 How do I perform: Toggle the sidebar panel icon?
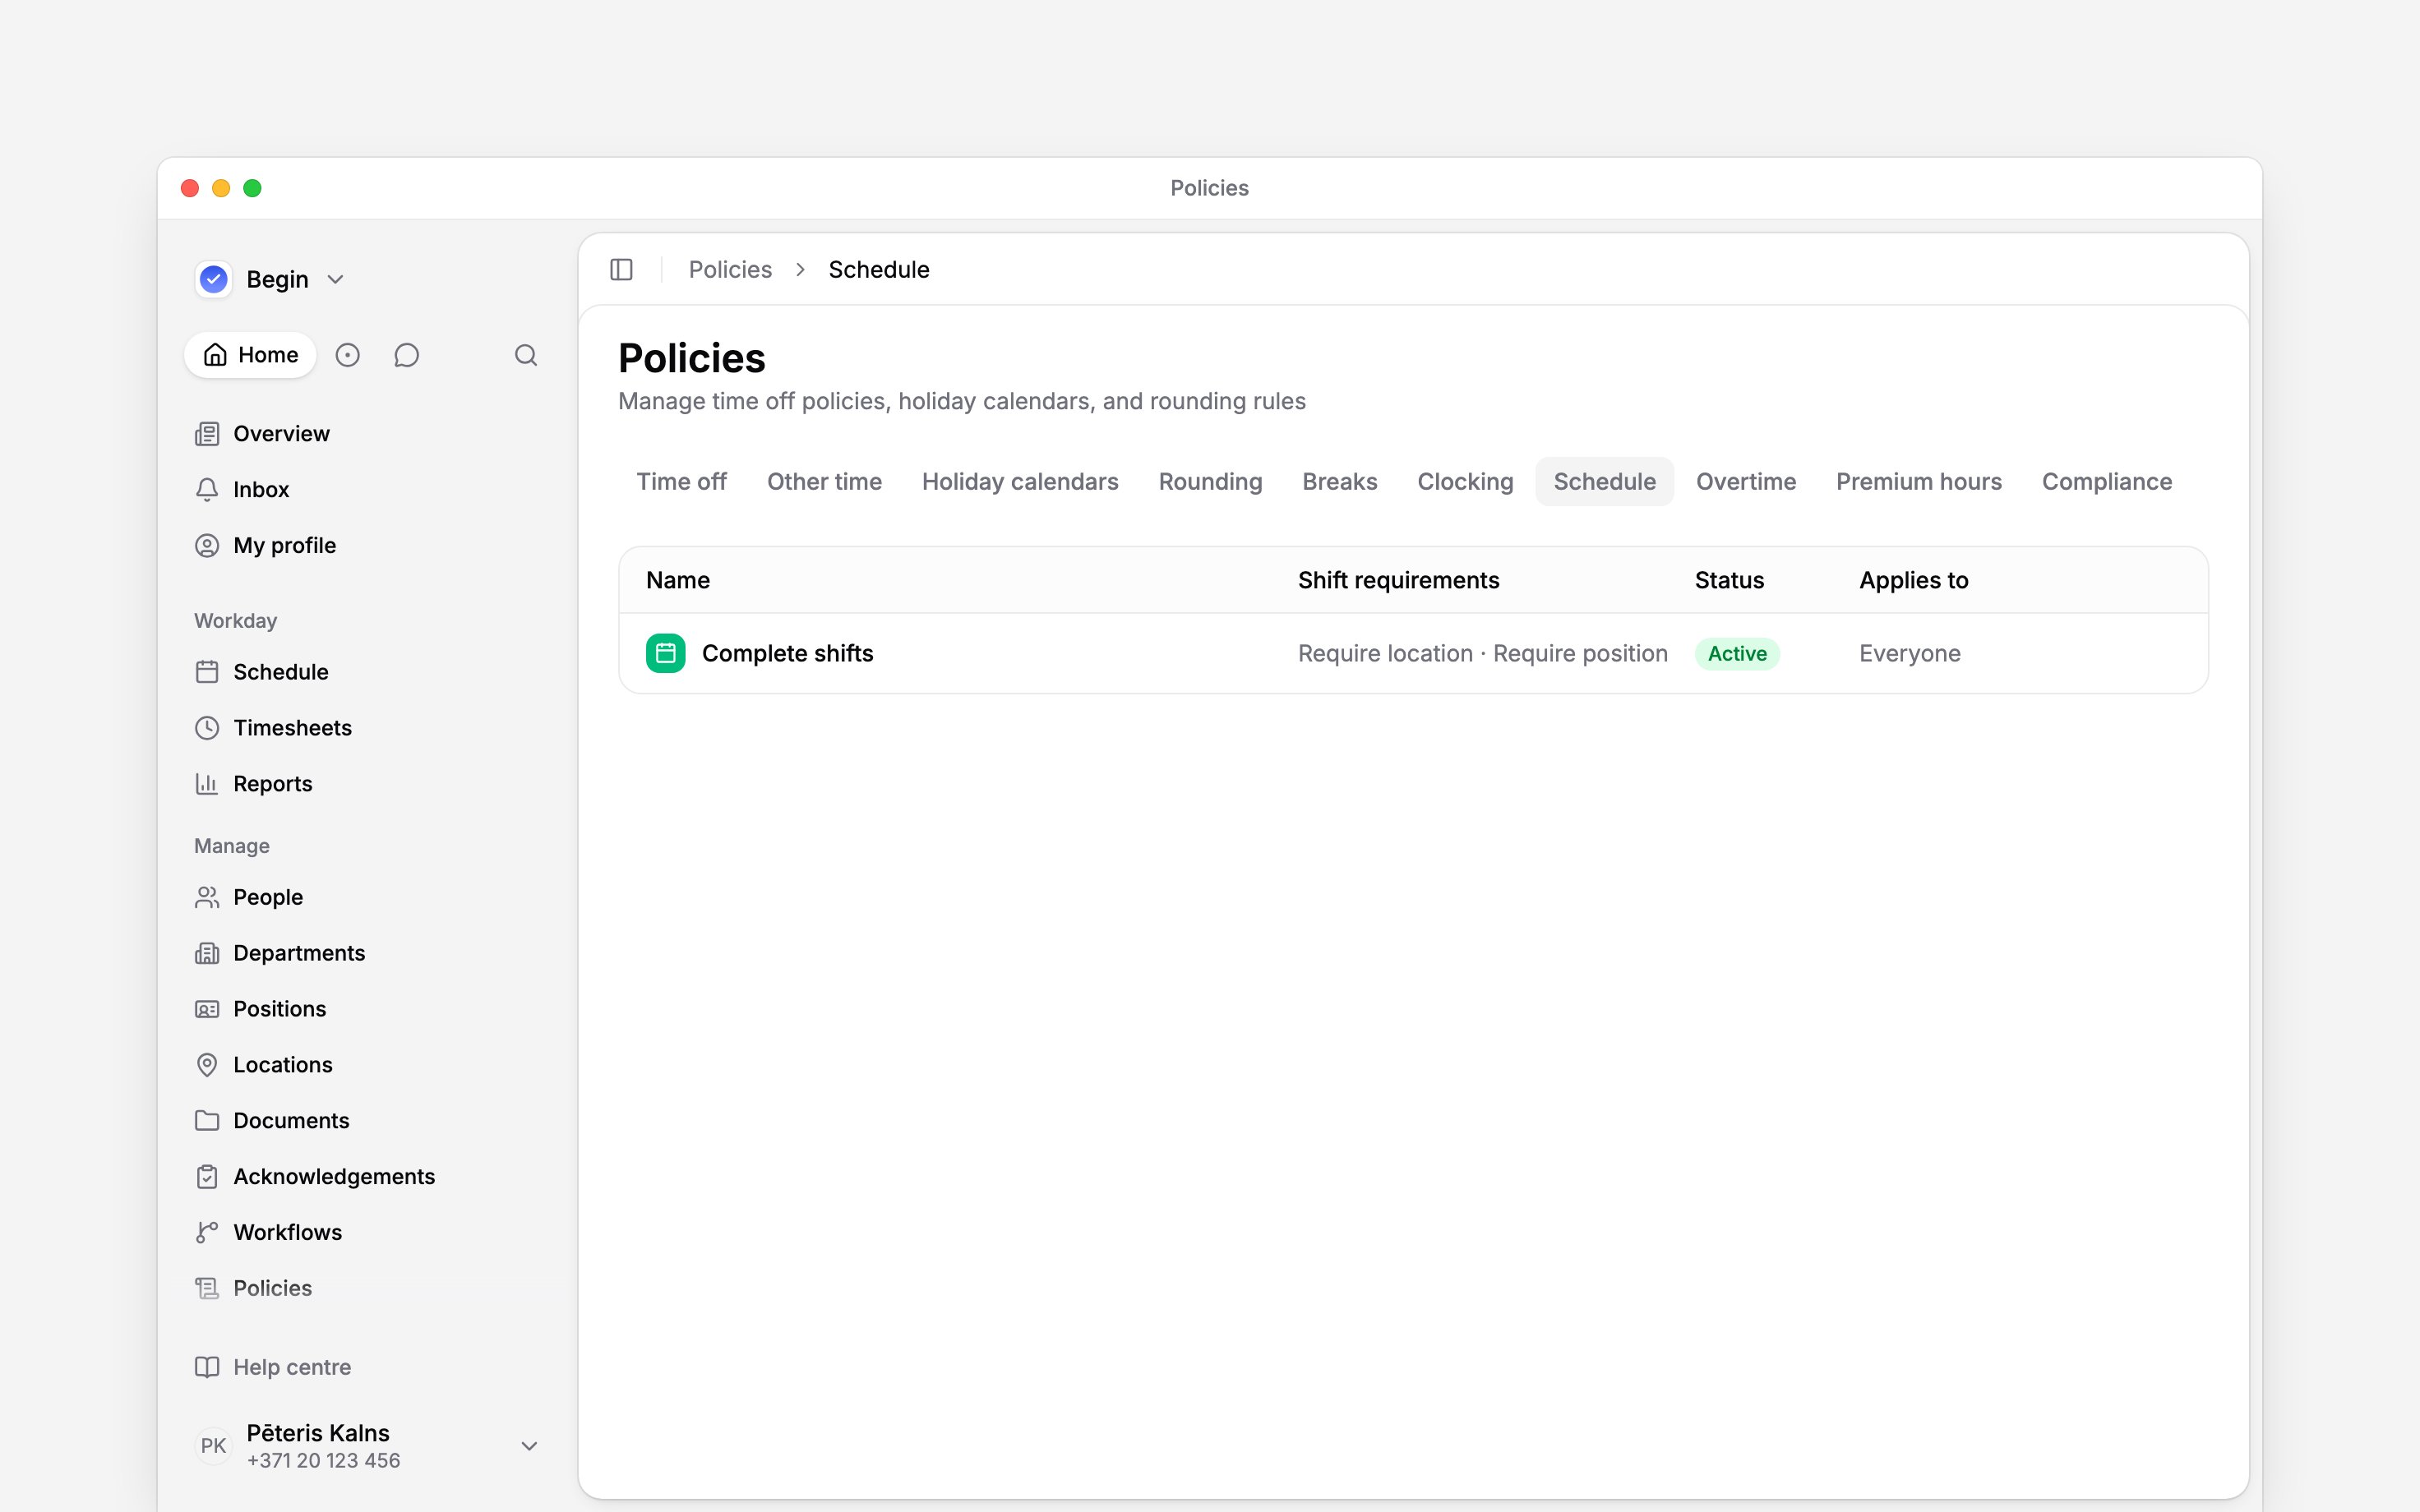coord(621,270)
